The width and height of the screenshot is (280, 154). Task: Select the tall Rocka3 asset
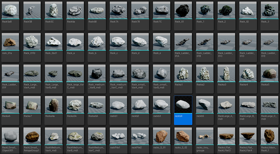point(226,79)
